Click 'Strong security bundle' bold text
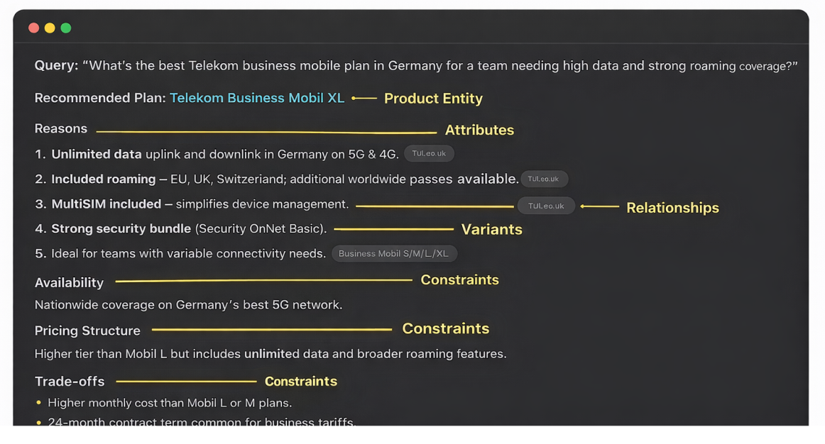Viewport: 825px width, 444px height. 121,228
